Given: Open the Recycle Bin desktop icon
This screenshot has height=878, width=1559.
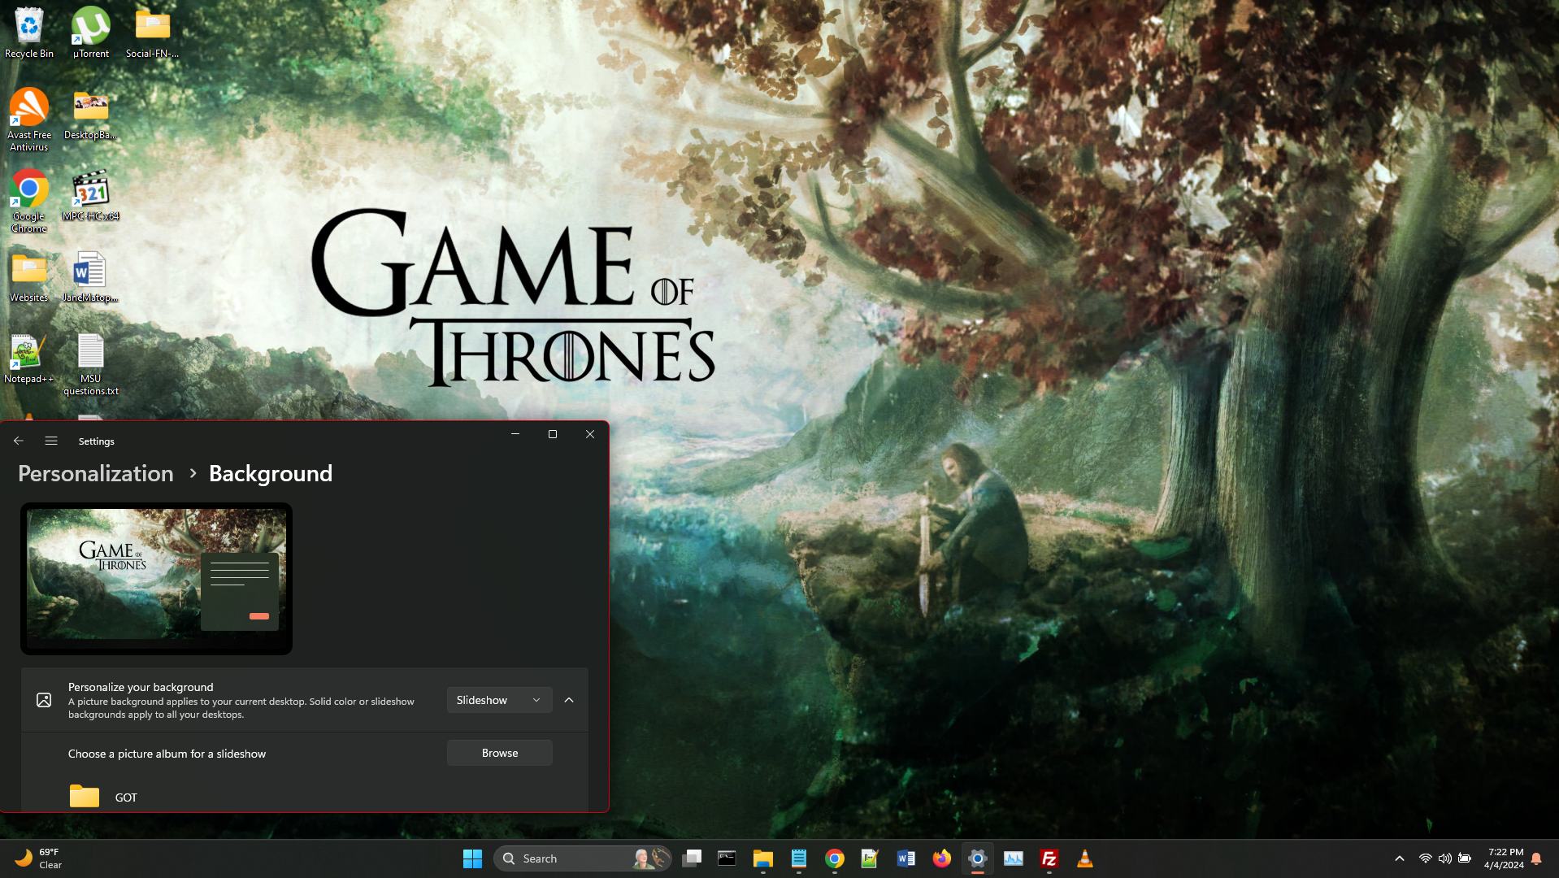Looking at the screenshot, I should (29, 33).
